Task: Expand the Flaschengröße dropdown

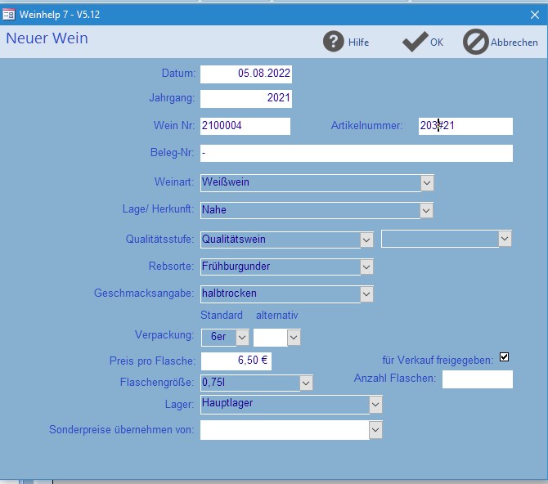Action: [306, 382]
